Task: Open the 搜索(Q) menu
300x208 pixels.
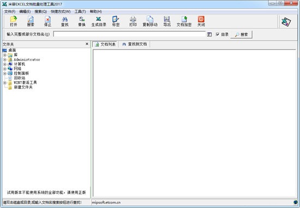Action: click(40, 11)
